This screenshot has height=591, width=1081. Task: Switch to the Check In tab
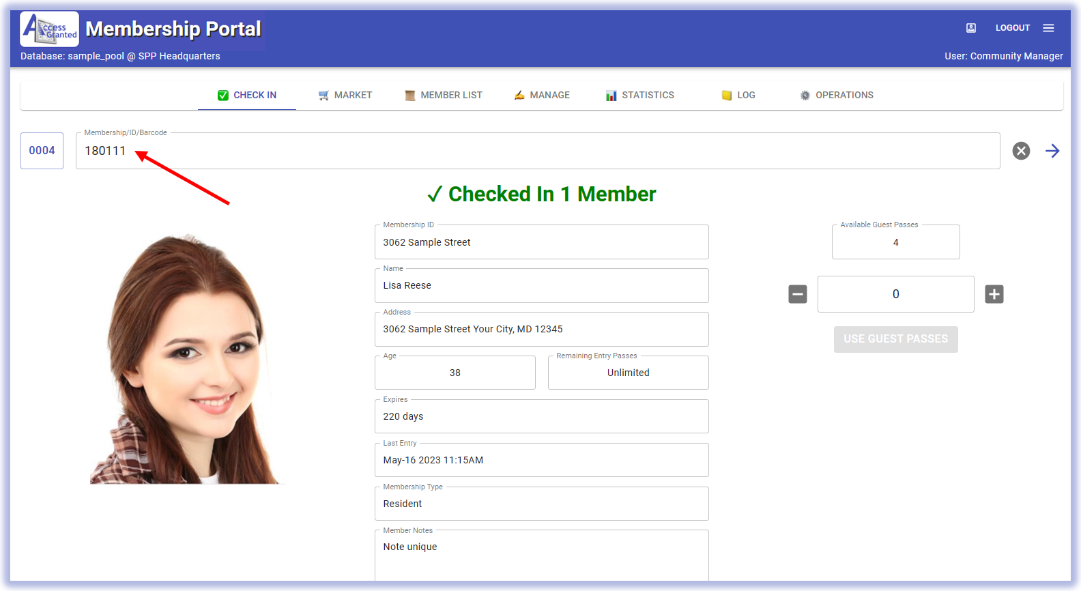247,96
